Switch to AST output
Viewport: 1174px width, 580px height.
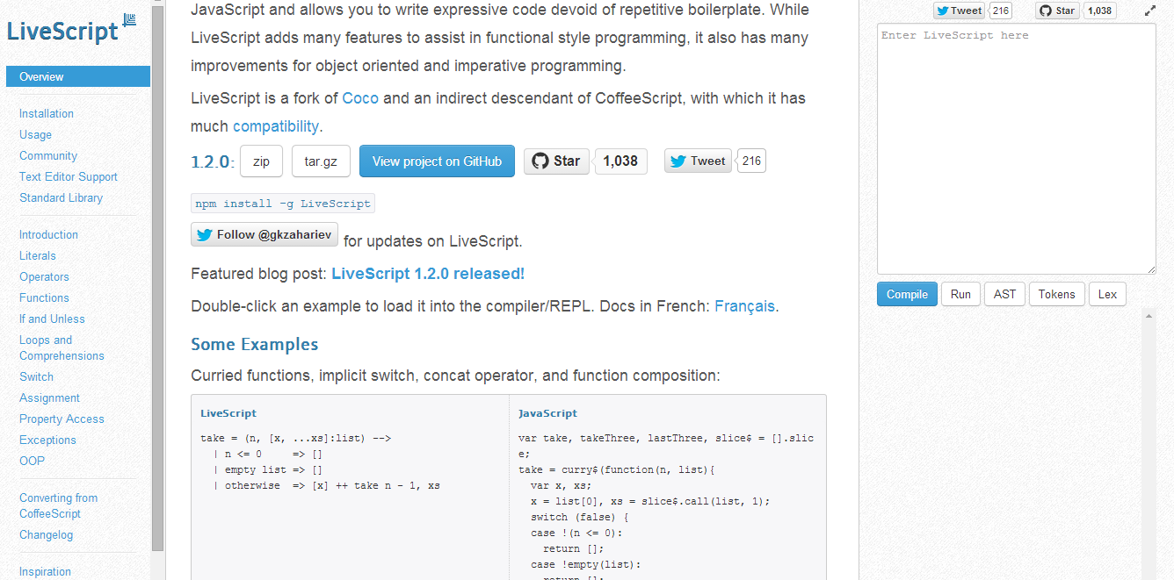pos(1004,294)
